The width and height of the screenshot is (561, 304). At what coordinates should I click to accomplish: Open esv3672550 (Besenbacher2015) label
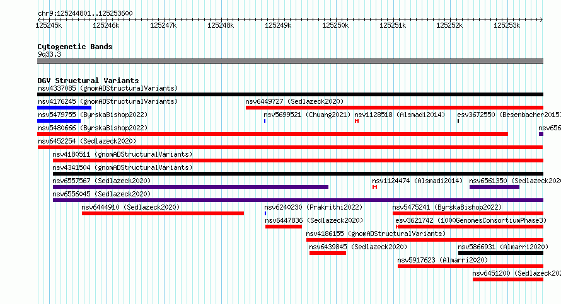coord(509,115)
